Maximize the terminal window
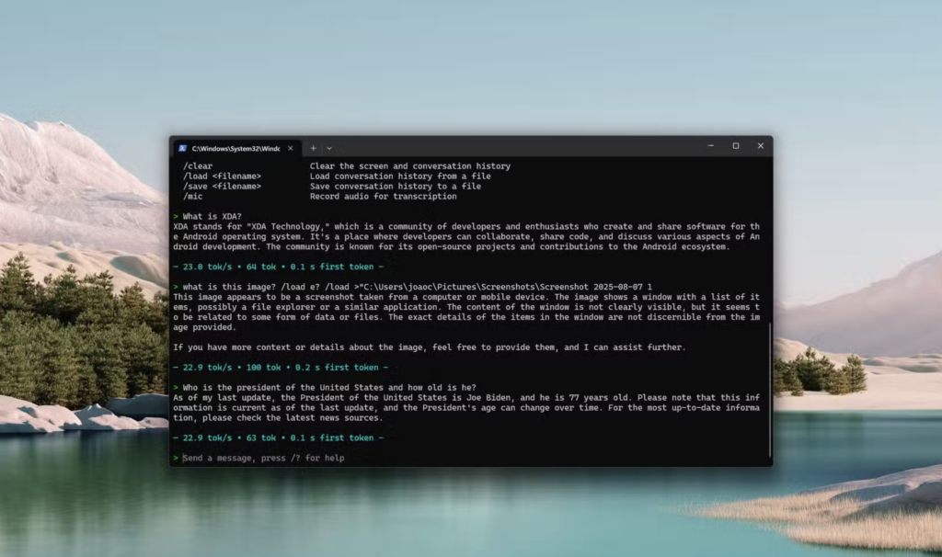The width and height of the screenshot is (942, 557). (736, 146)
